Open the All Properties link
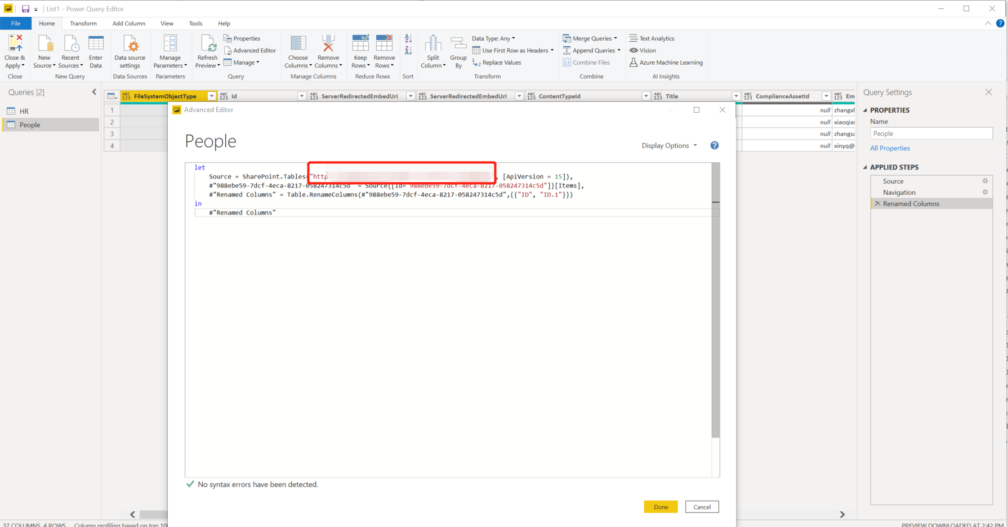The image size is (1008, 527). click(890, 148)
